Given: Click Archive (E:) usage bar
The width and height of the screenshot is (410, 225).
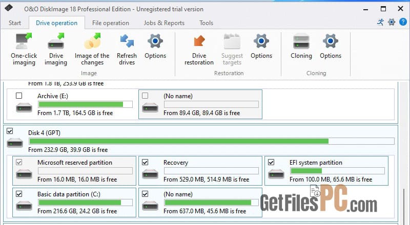Looking at the screenshot, I should (85, 104).
